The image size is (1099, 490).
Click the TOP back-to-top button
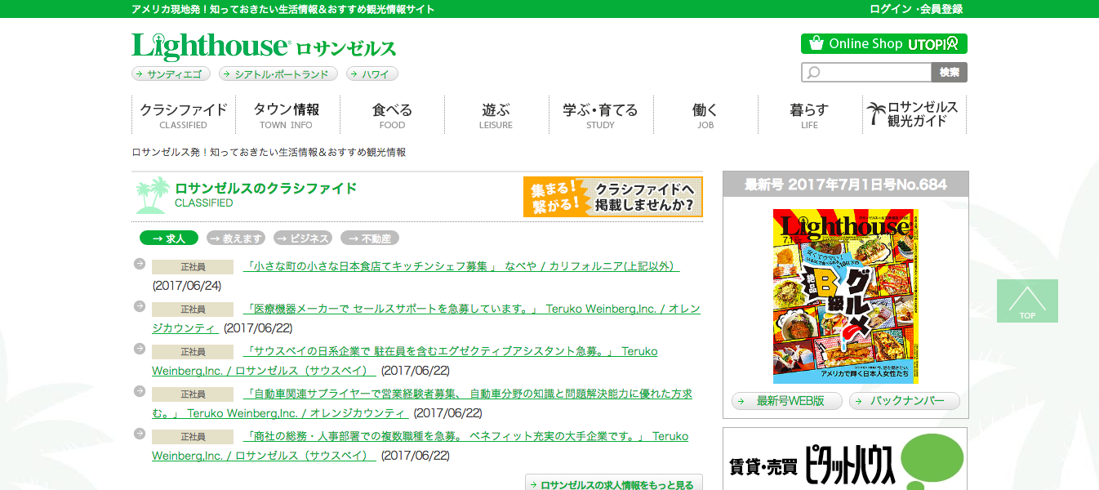click(x=1027, y=301)
